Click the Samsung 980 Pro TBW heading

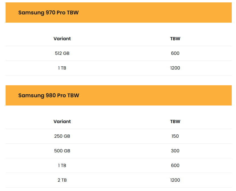click(49, 95)
